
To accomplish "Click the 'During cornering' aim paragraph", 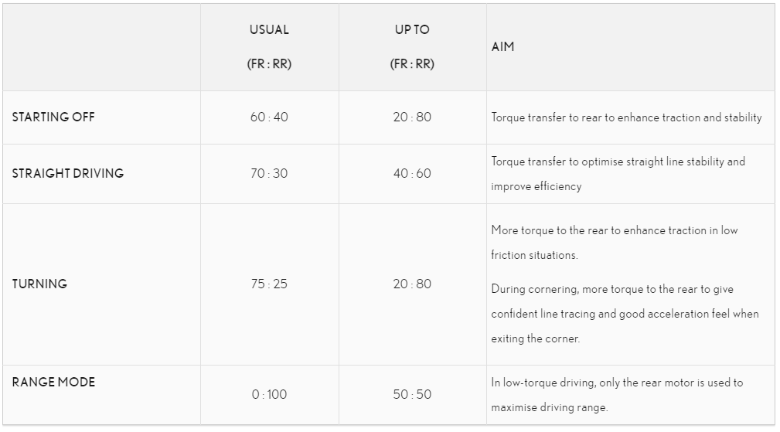I will 624,314.
